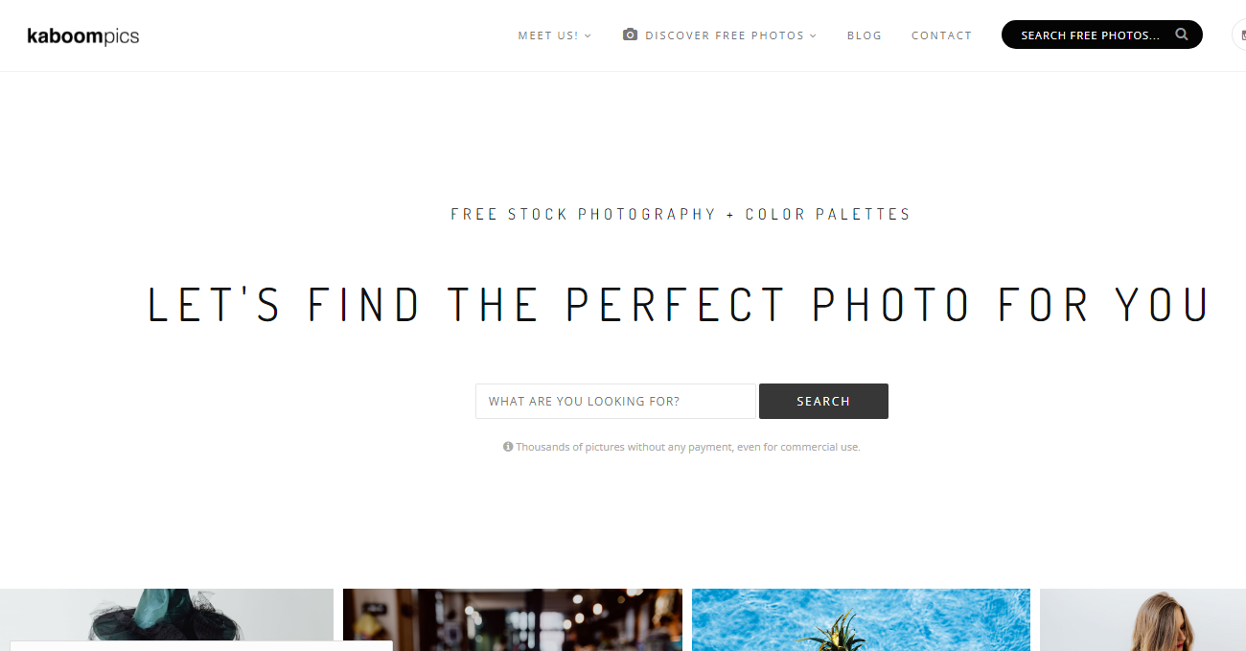Click the 'Free Stock Photography + Color Palettes' tagline

coord(681,214)
